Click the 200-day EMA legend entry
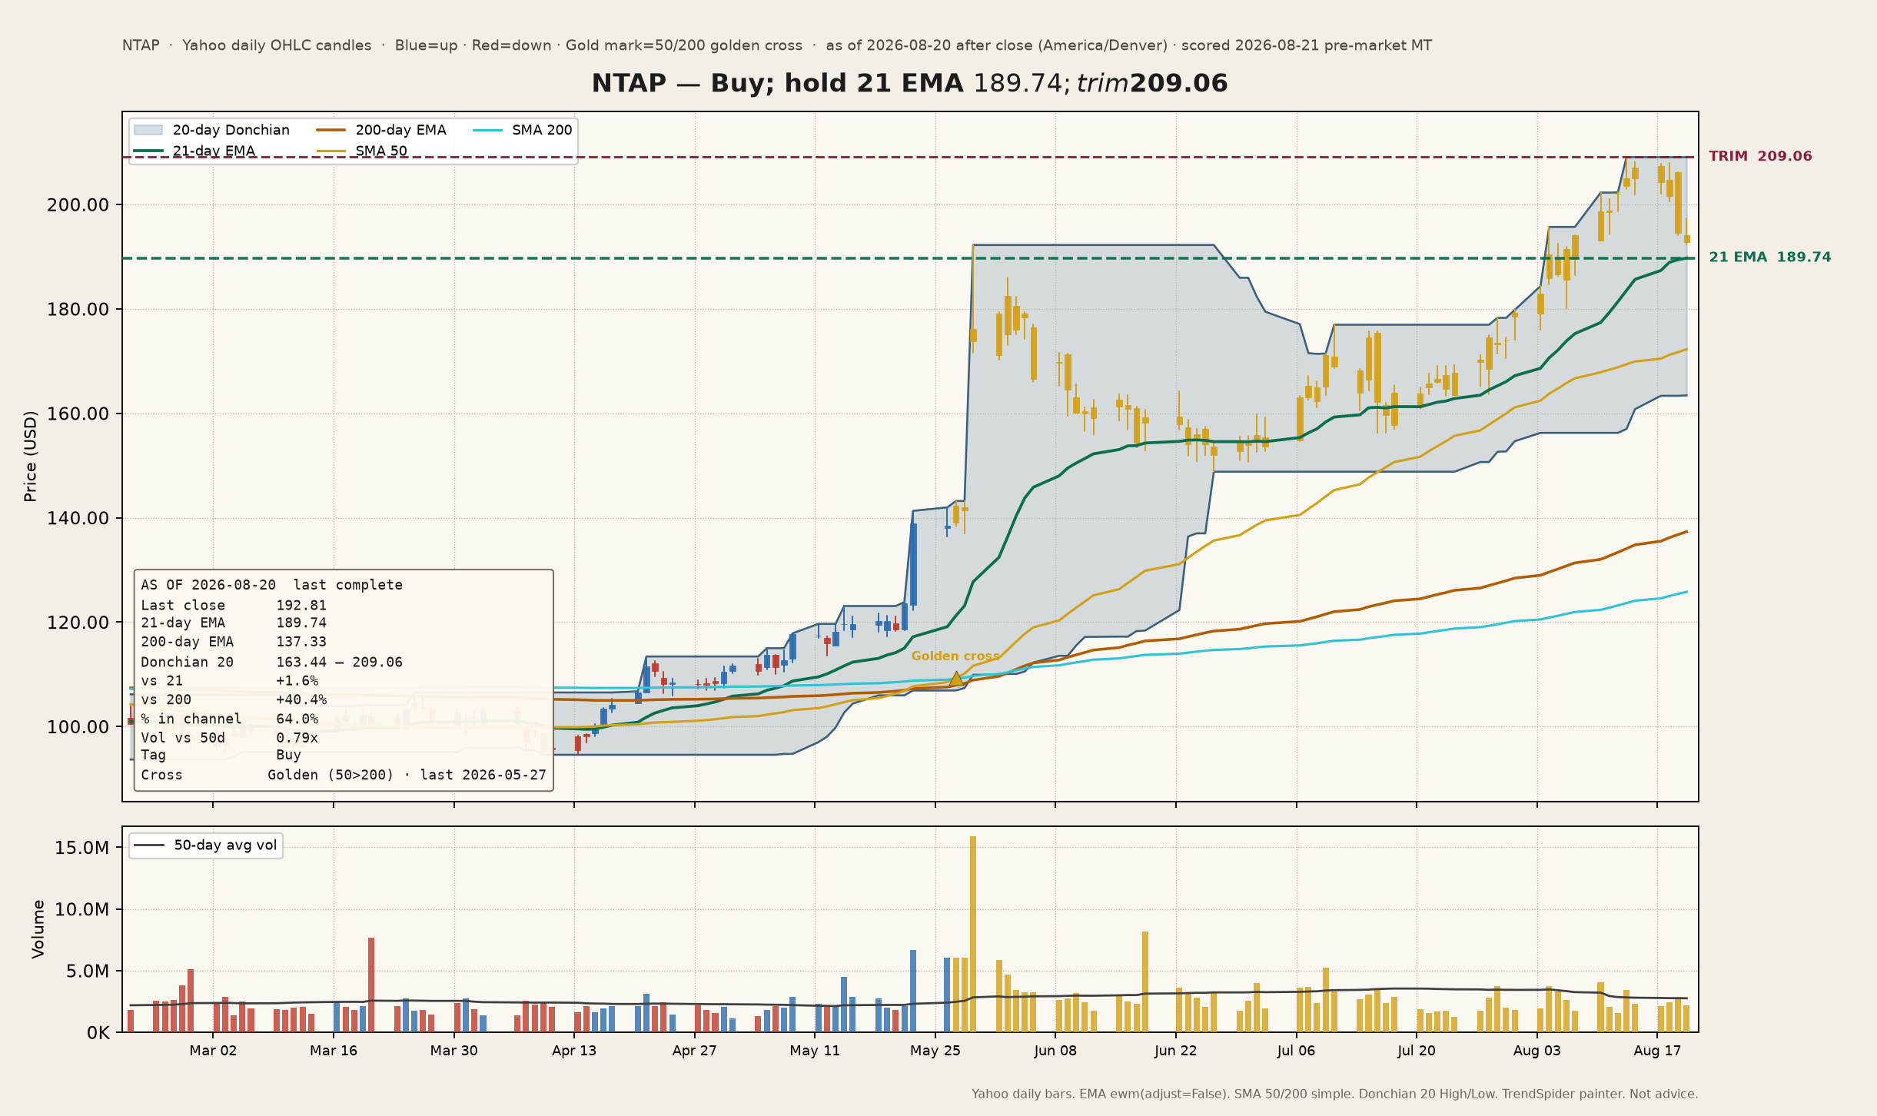This screenshot has width=1877, height=1116. point(381,130)
